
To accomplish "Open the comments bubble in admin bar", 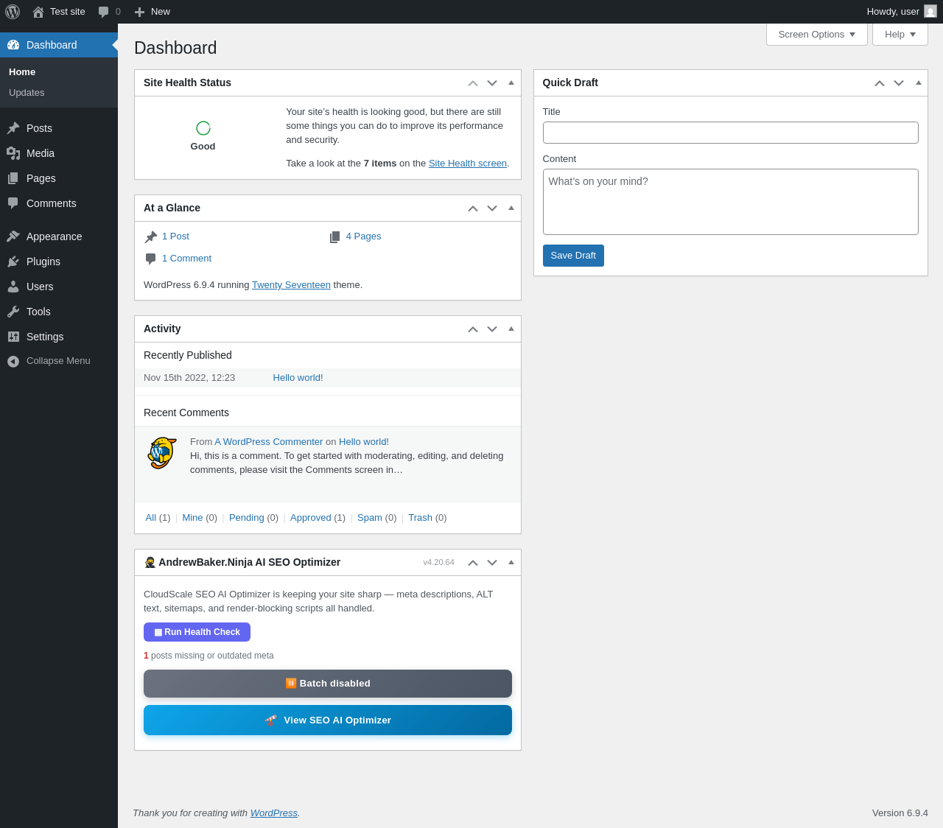I will click(104, 12).
